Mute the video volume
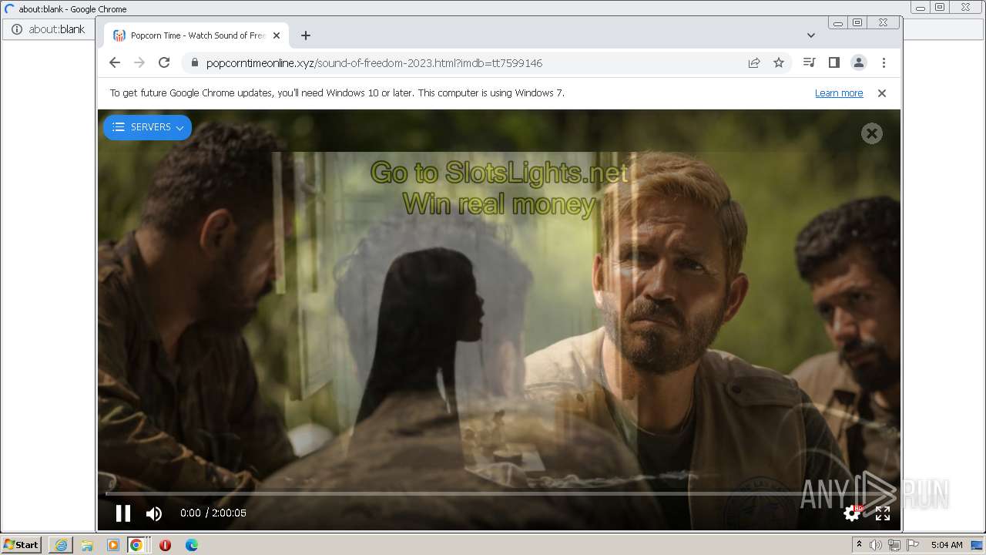The width and height of the screenshot is (986, 555). (x=154, y=513)
